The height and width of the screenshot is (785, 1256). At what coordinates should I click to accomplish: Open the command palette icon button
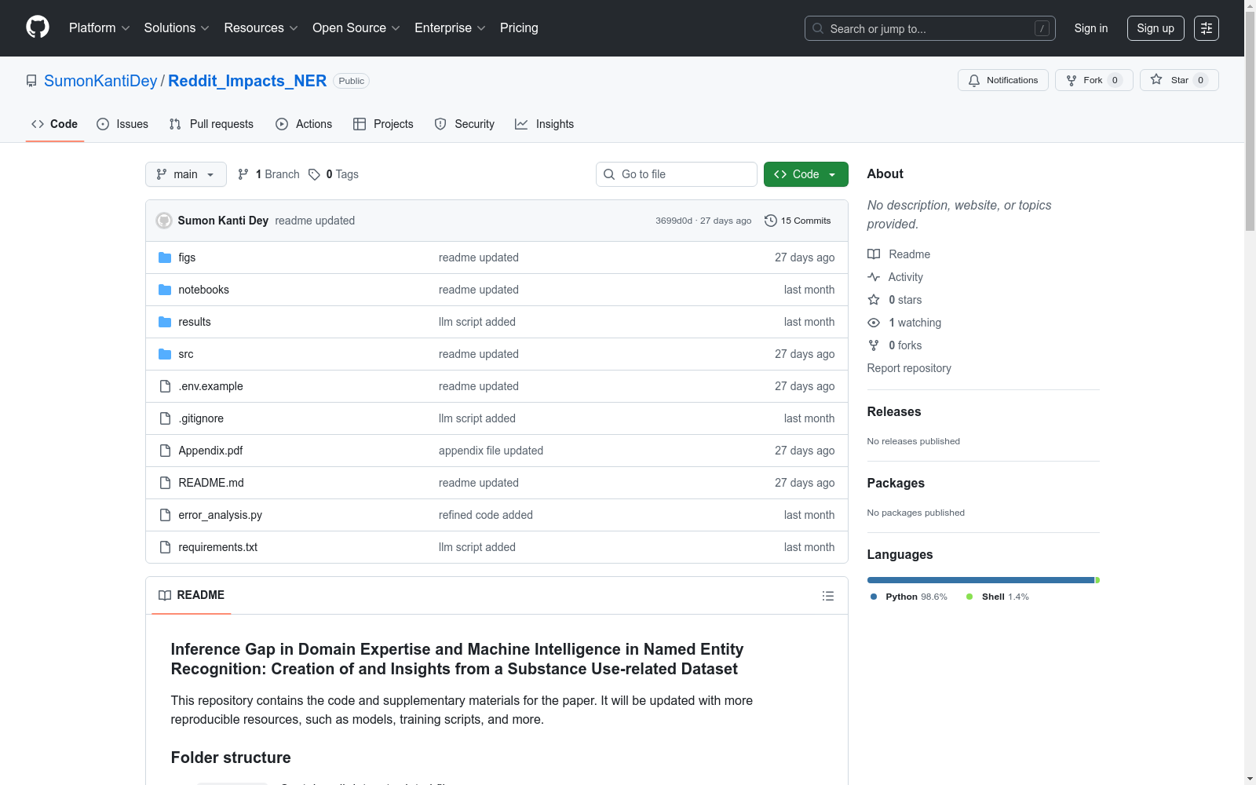(1207, 28)
